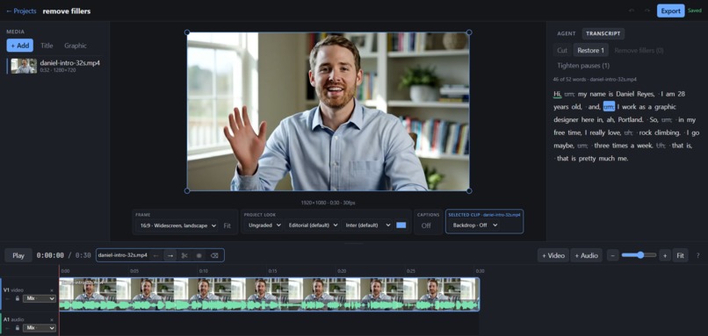Add an audio track with + Audio
The width and height of the screenshot is (708, 336).
point(586,255)
